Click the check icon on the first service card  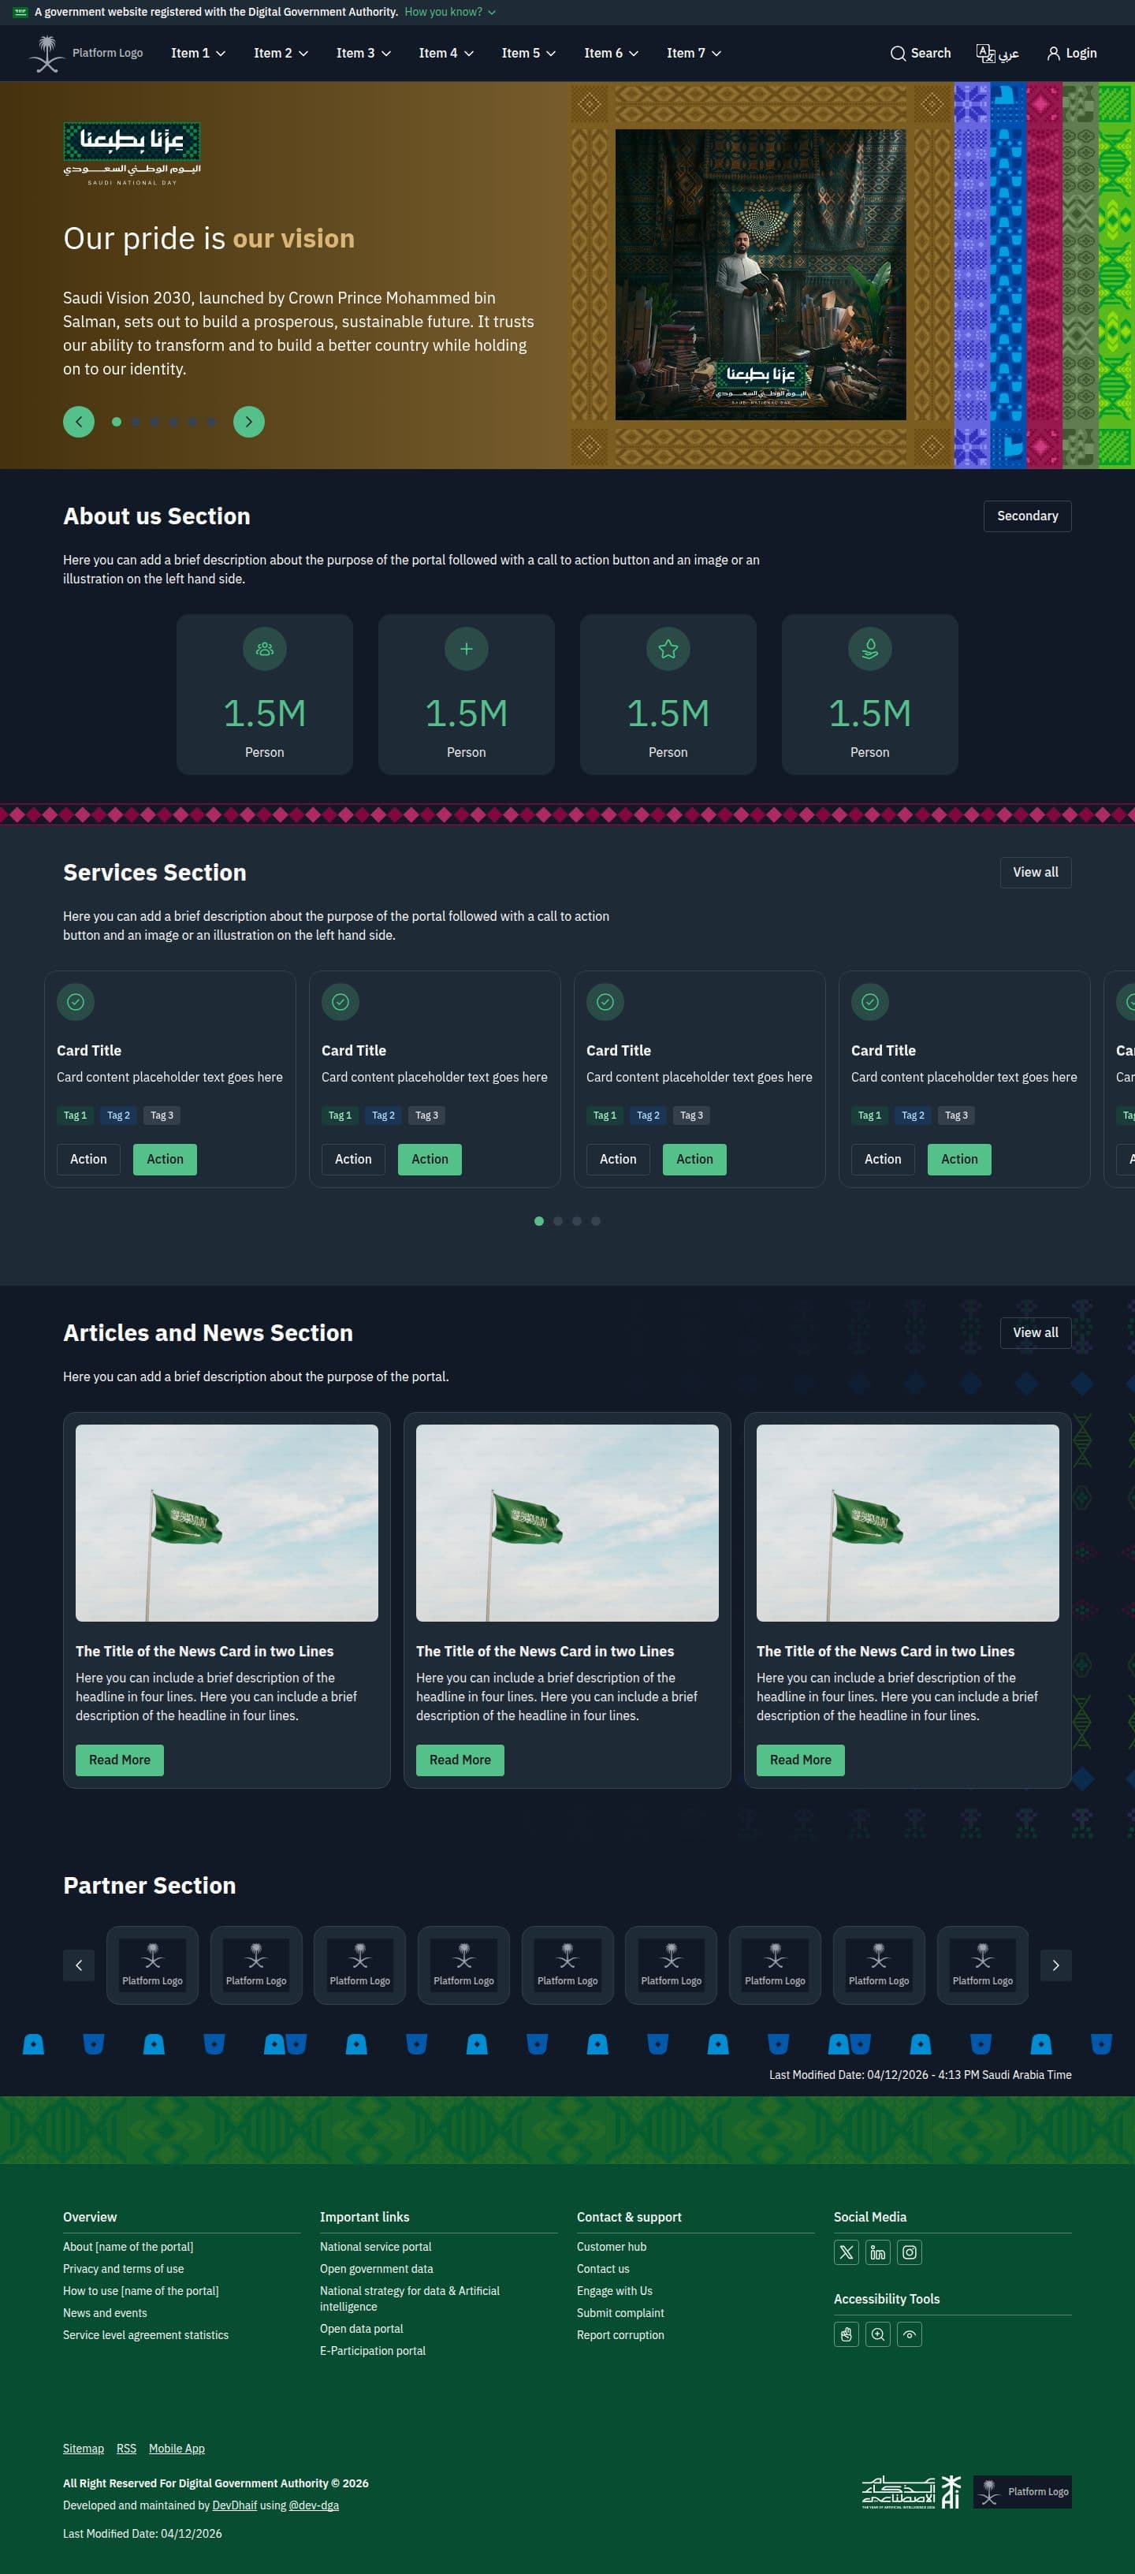[x=76, y=1001]
